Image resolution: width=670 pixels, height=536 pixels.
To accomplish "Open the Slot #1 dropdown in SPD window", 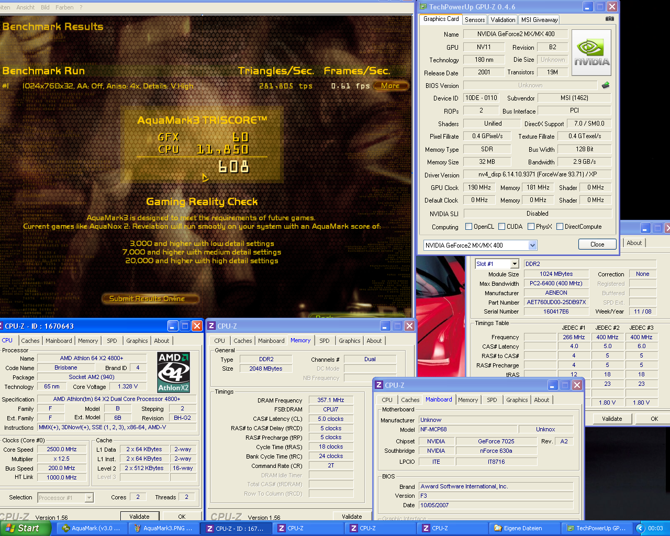I will click(x=515, y=264).
